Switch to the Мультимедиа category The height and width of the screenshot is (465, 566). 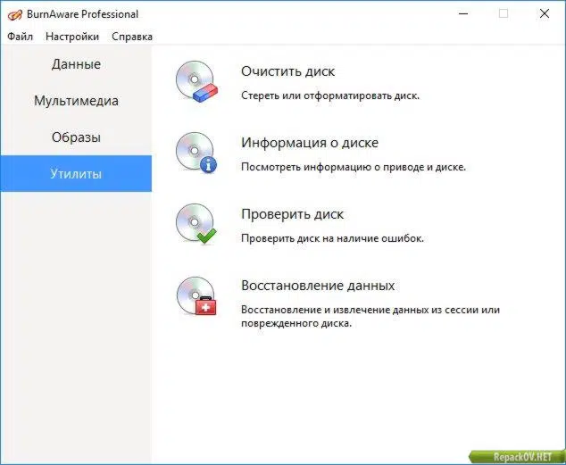point(76,101)
